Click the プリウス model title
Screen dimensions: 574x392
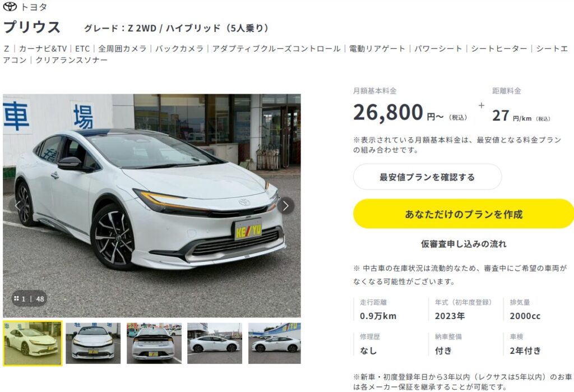[x=32, y=27]
